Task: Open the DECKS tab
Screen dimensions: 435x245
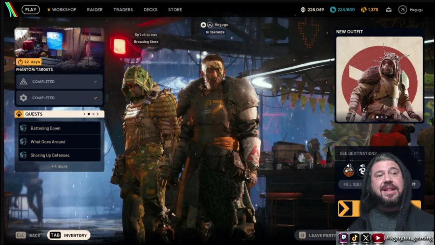Action: pos(150,10)
